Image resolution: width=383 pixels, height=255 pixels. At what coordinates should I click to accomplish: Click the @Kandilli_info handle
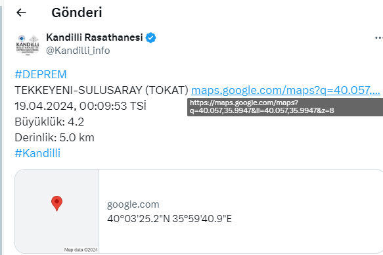tap(78, 51)
